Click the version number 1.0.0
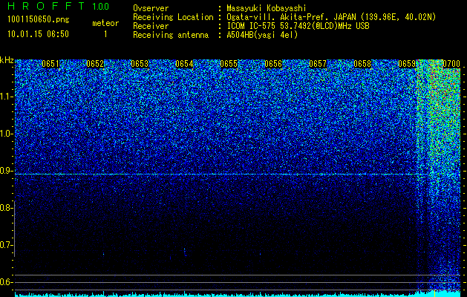 click(x=101, y=7)
